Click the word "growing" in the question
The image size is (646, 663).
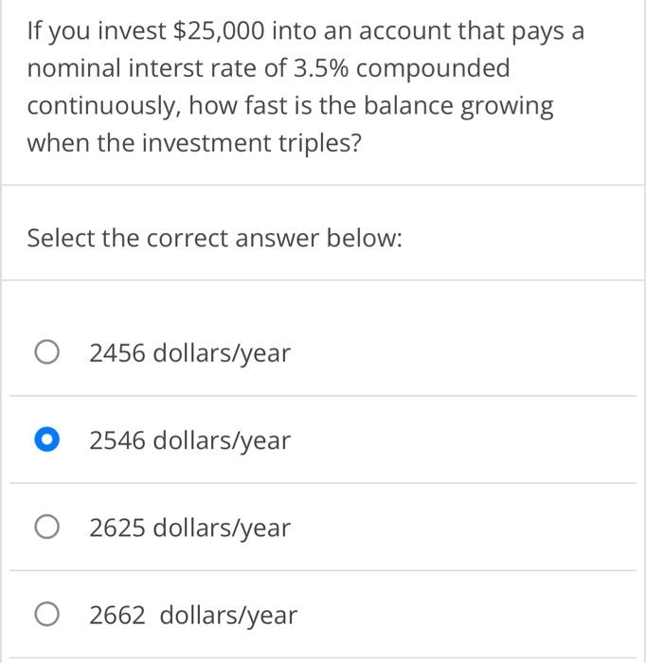[508, 107]
